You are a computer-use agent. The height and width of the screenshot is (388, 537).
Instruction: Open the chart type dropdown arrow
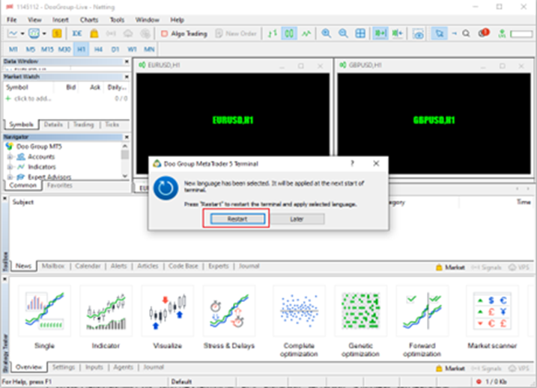click(22, 34)
